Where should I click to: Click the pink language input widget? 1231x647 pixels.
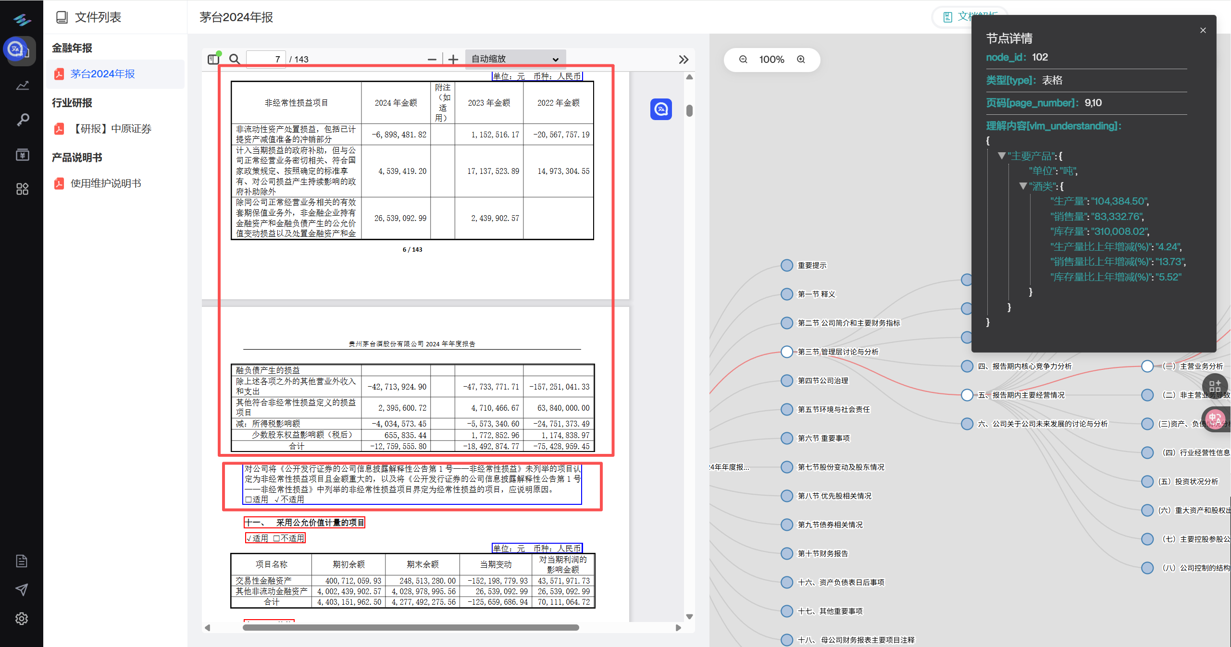(1216, 419)
